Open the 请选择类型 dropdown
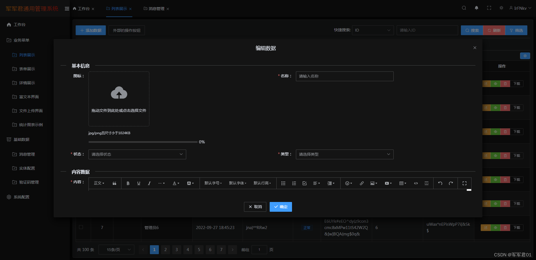This screenshot has width=536, height=260. tap(345, 154)
